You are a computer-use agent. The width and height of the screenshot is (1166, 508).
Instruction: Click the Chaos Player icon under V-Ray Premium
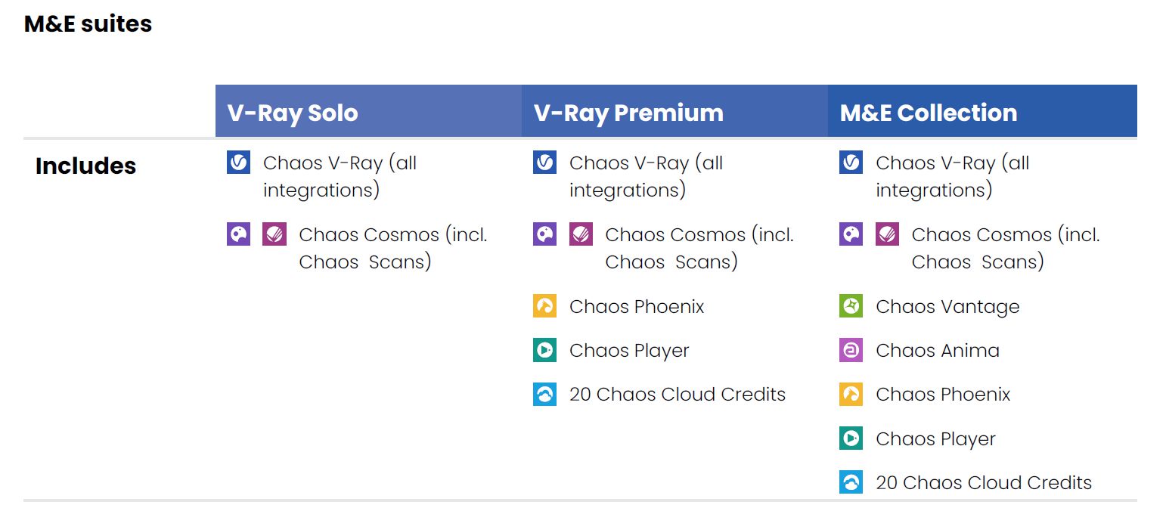(x=544, y=350)
